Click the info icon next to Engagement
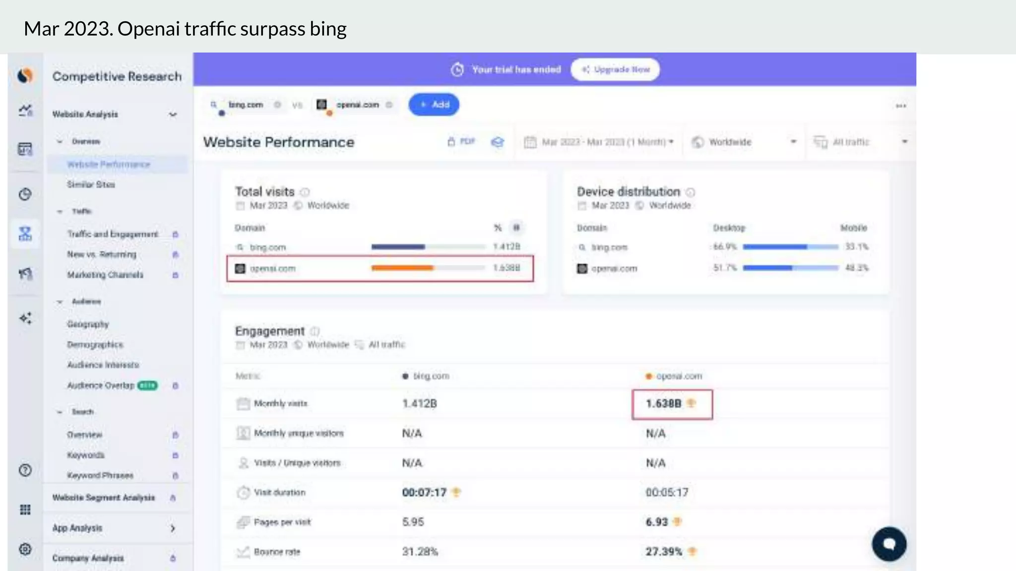1016x571 pixels. coord(315,331)
